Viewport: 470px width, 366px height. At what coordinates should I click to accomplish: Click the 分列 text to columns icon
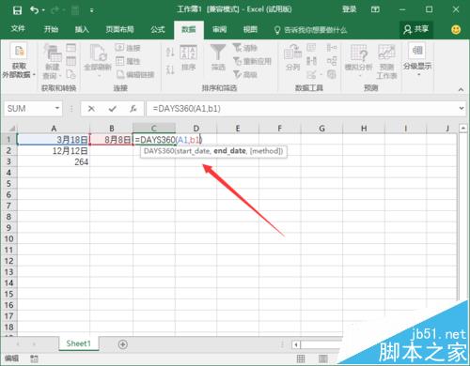pos(292,57)
